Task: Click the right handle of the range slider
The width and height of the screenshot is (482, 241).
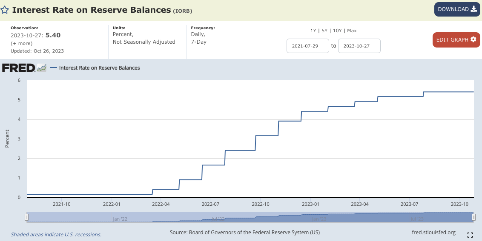Action: coord(473,217)
